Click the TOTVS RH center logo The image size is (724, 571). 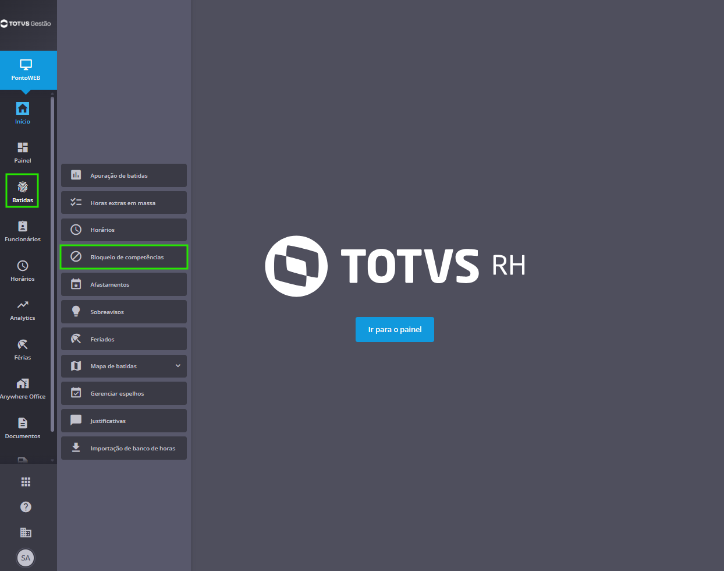(x=395, y=266)
